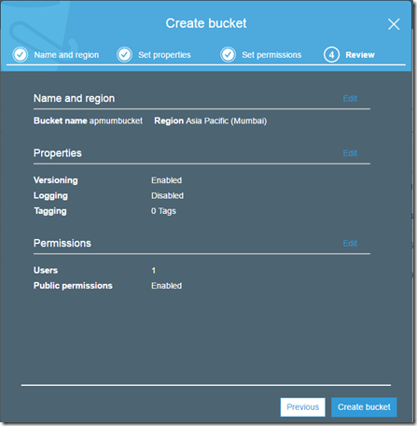The image size is (417, 426).
Task: Click the Versioning Enabled value
Action: [x=166, y=180]
